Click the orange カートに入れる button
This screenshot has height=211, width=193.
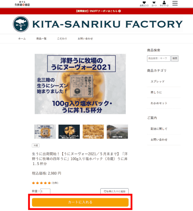point(80,202)
